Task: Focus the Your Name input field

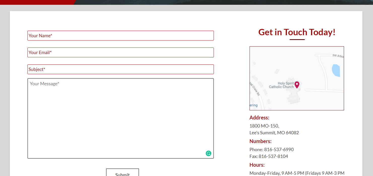Action: (120, 36)
